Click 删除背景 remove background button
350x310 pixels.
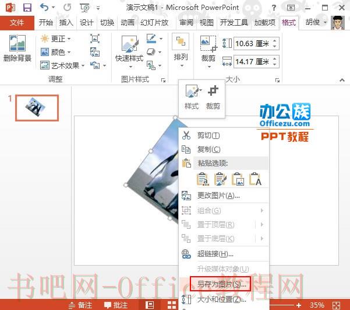click(17, 48)
